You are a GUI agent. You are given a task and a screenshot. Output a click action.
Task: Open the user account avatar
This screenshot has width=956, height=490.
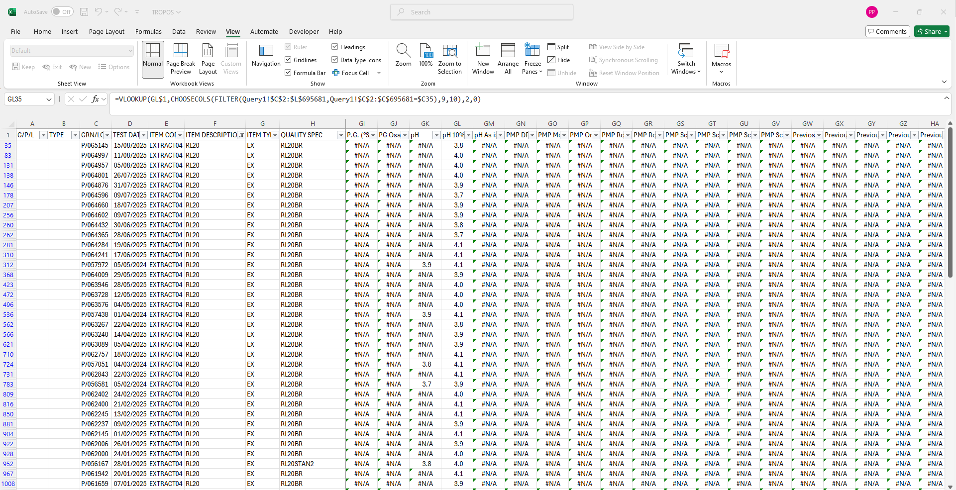click(872, 12)
